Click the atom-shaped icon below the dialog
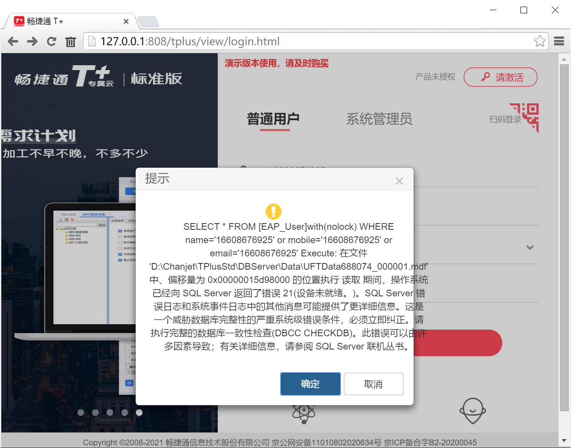Viewport: 571px width, 448px height. [x=304, y=414]
